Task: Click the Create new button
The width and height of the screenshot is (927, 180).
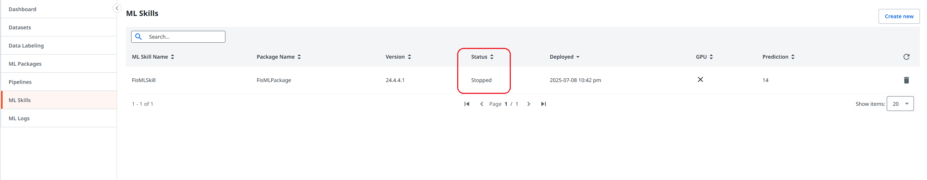Action: click(899, 16)
